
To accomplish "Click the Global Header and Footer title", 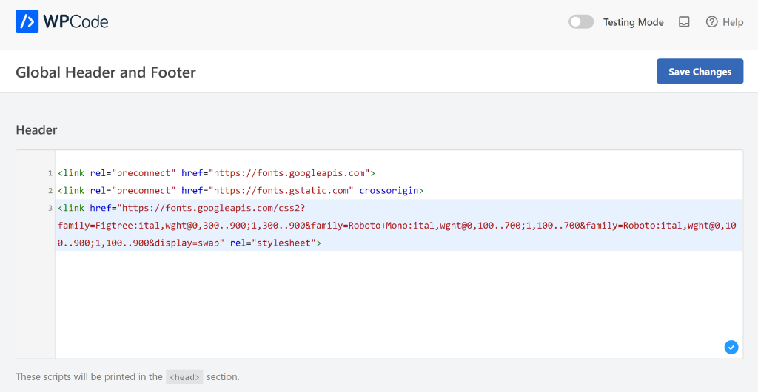I will click(106, 72).
